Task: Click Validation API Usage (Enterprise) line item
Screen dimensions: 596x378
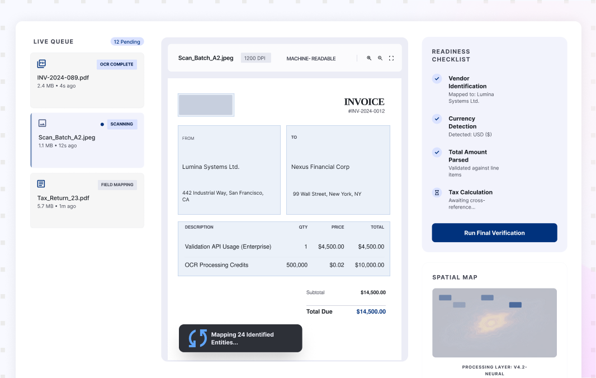Action: [228, 247]
